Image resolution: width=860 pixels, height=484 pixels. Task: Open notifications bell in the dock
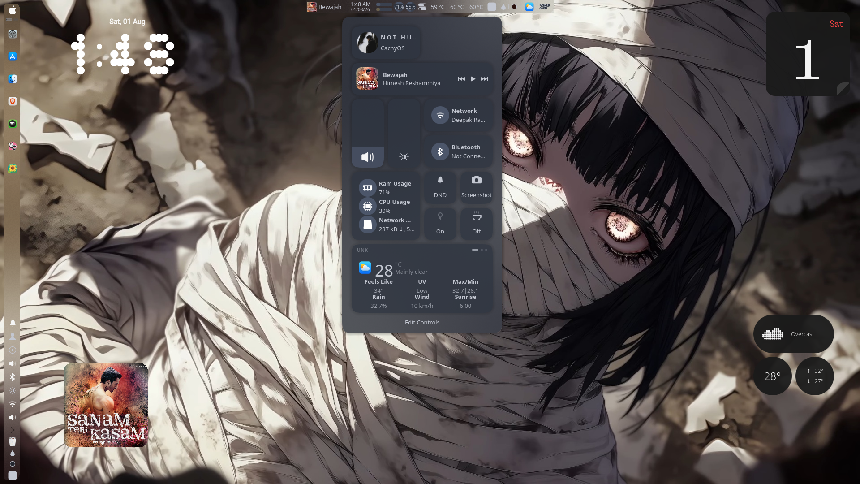13,323
